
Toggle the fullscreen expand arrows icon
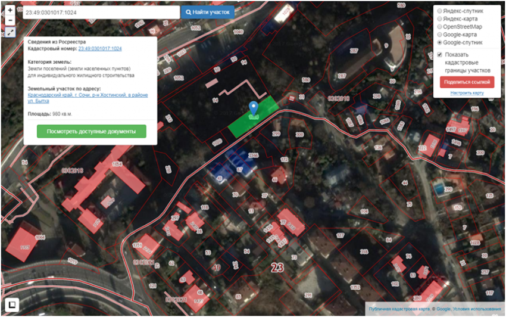pos(10,32)
